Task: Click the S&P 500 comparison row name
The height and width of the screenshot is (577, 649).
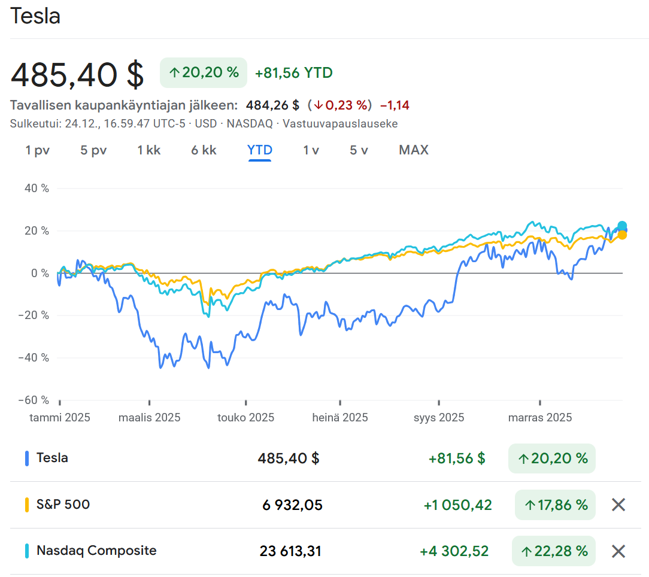Action: [x=63, y=505]
